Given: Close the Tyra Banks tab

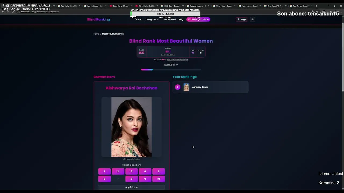Looking at the screenshot, I should tap(80, 6).
